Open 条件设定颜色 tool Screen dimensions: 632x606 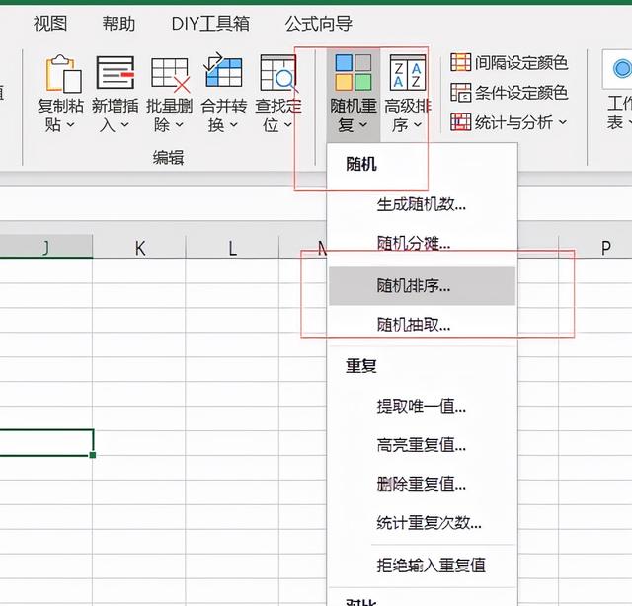pyautogui.click(x=510, y=93)
